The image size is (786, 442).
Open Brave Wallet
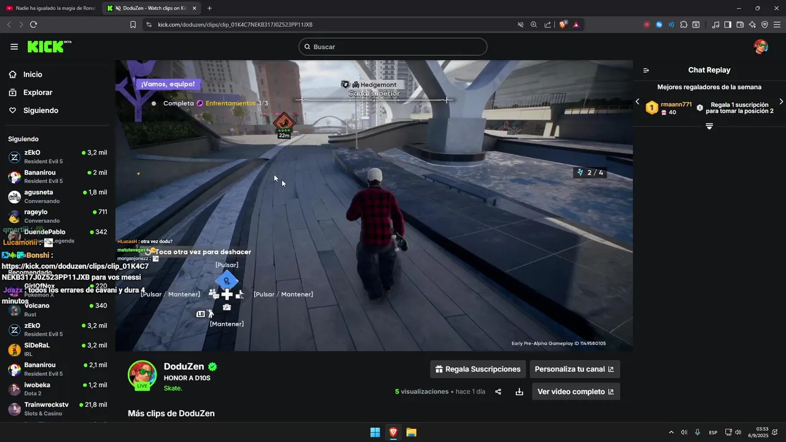(x=740, y=25)
